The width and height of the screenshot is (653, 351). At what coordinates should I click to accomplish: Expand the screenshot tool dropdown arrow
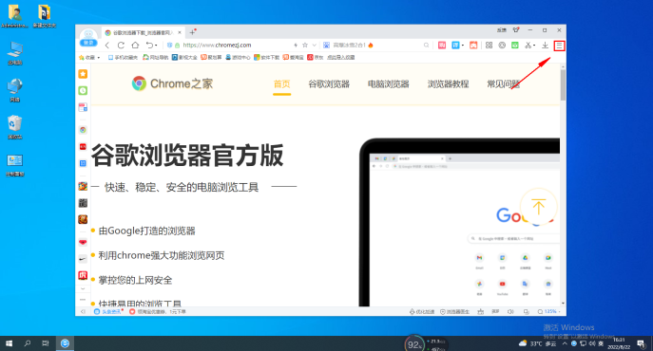[534, 46]
